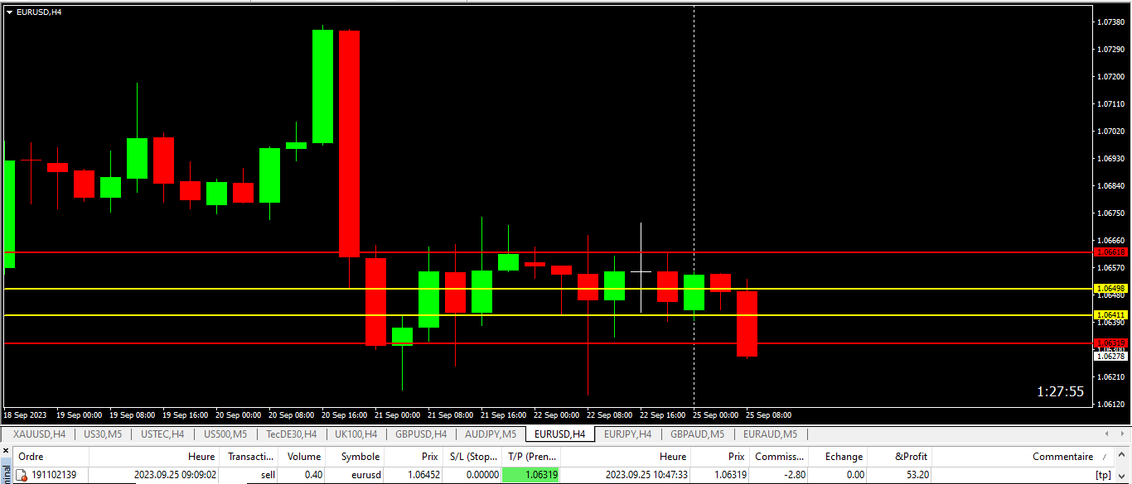This screenshot has width=1132, height=484.
Task: Click the 0.00 Echange cell
Action: tap(854, 475)
